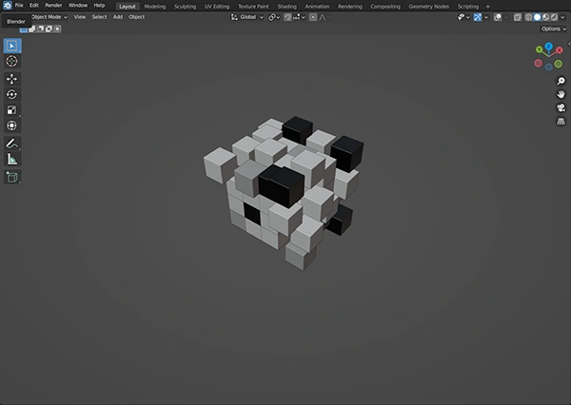Open the Window menu

pos(78,6)
